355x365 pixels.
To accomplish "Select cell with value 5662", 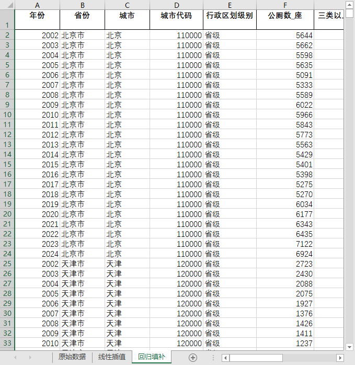I will coord(285,45).
